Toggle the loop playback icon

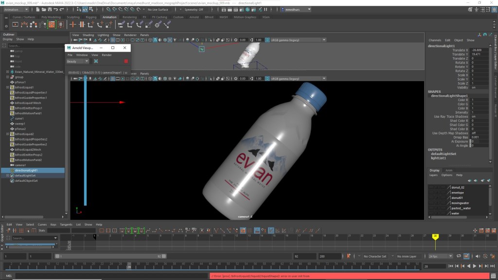click(x=458, y=256)
